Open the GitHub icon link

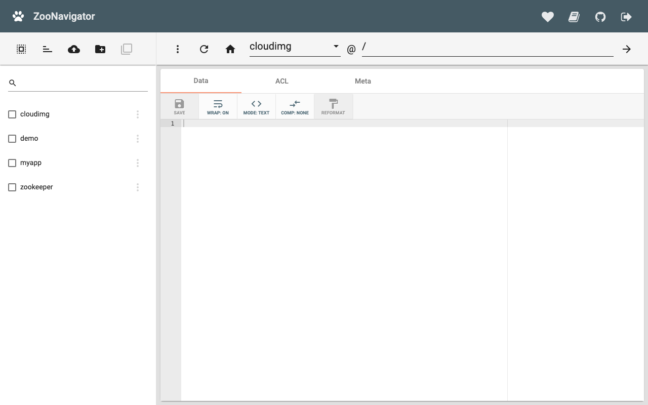coord(600,17)
